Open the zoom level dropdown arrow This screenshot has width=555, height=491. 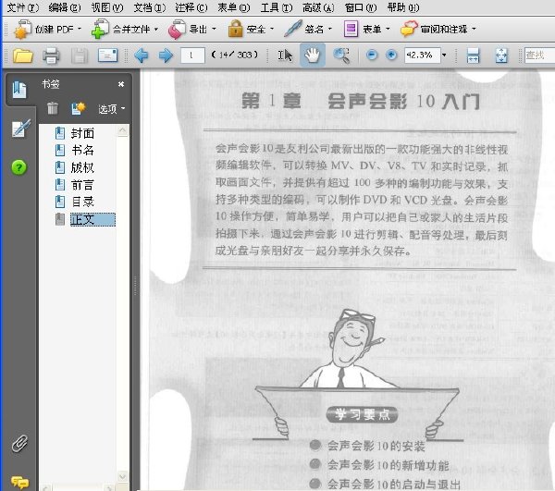click(444, 55)
